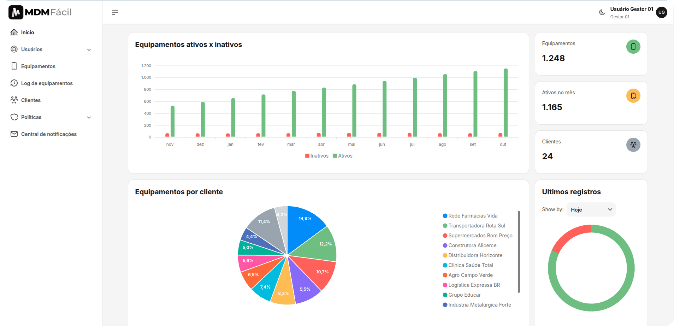Open the Hoje show-by dropdown
Image resolution: width=674 pixels, height=326 pixels.
coord(591,209)
